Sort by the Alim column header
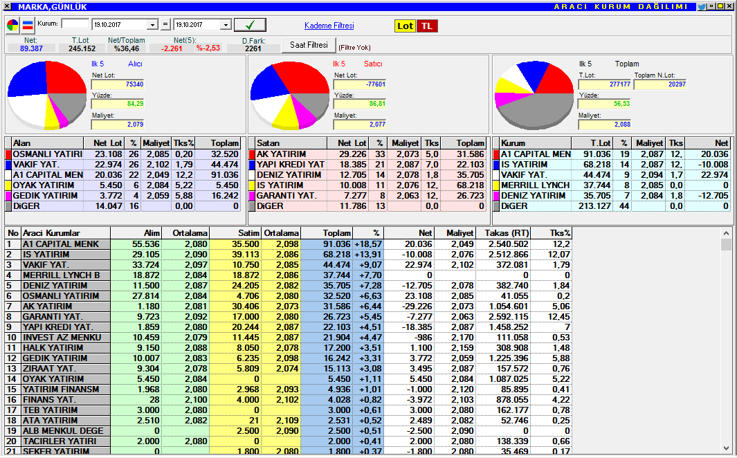 click(x=136, y=233)
